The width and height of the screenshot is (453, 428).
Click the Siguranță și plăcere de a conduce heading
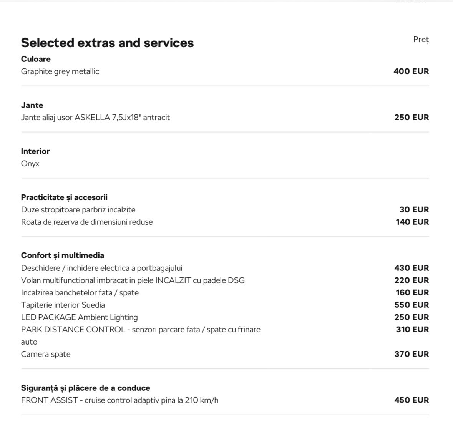click(86, 388)
